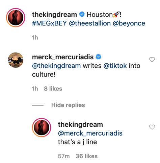
Task: Follow the @thekingdream mention in comment
Action: 56,66
